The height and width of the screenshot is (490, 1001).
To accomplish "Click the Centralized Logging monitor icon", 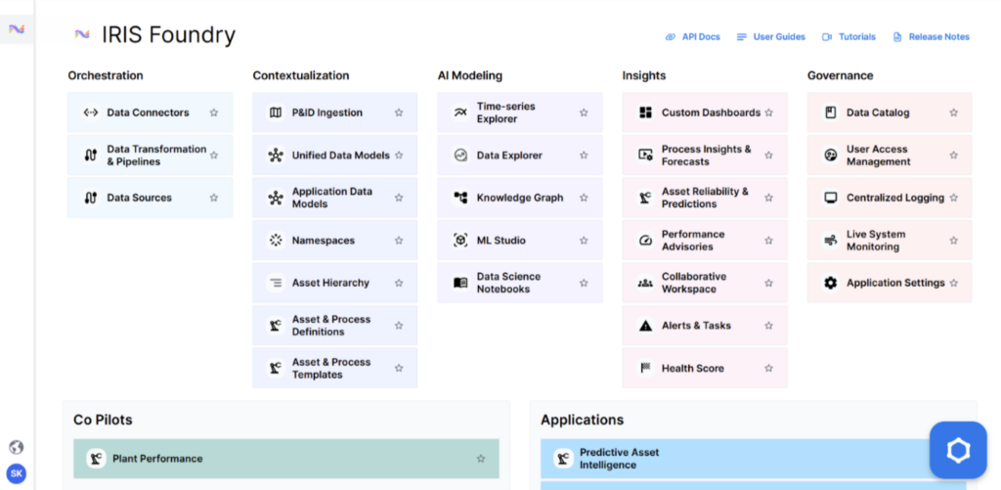I will [831, 198].
